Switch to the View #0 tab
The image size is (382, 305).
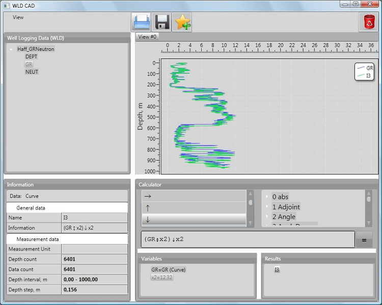click(x=148, y=37)
